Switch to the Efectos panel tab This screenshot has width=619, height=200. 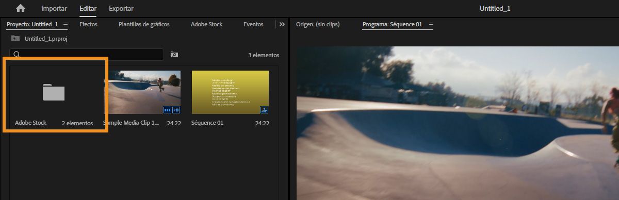88,24
